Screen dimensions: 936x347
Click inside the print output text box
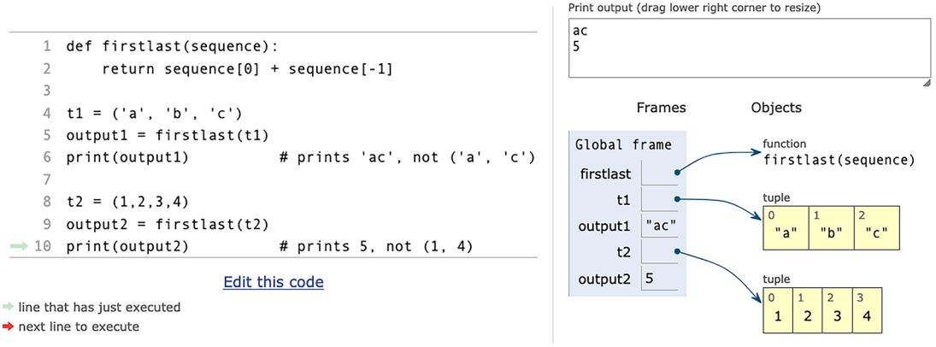[749, 49]
